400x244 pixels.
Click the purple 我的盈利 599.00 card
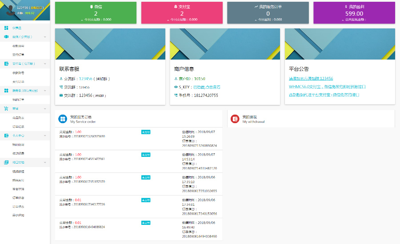pos(354,12)
